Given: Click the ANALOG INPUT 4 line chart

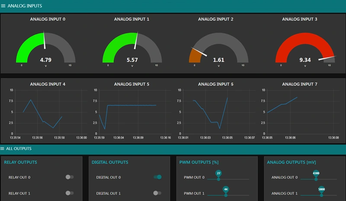Looking at the screenshot, I should 48,113.
